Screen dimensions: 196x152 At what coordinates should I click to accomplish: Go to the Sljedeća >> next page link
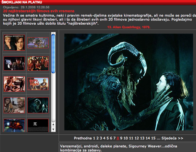coord(172,138)
